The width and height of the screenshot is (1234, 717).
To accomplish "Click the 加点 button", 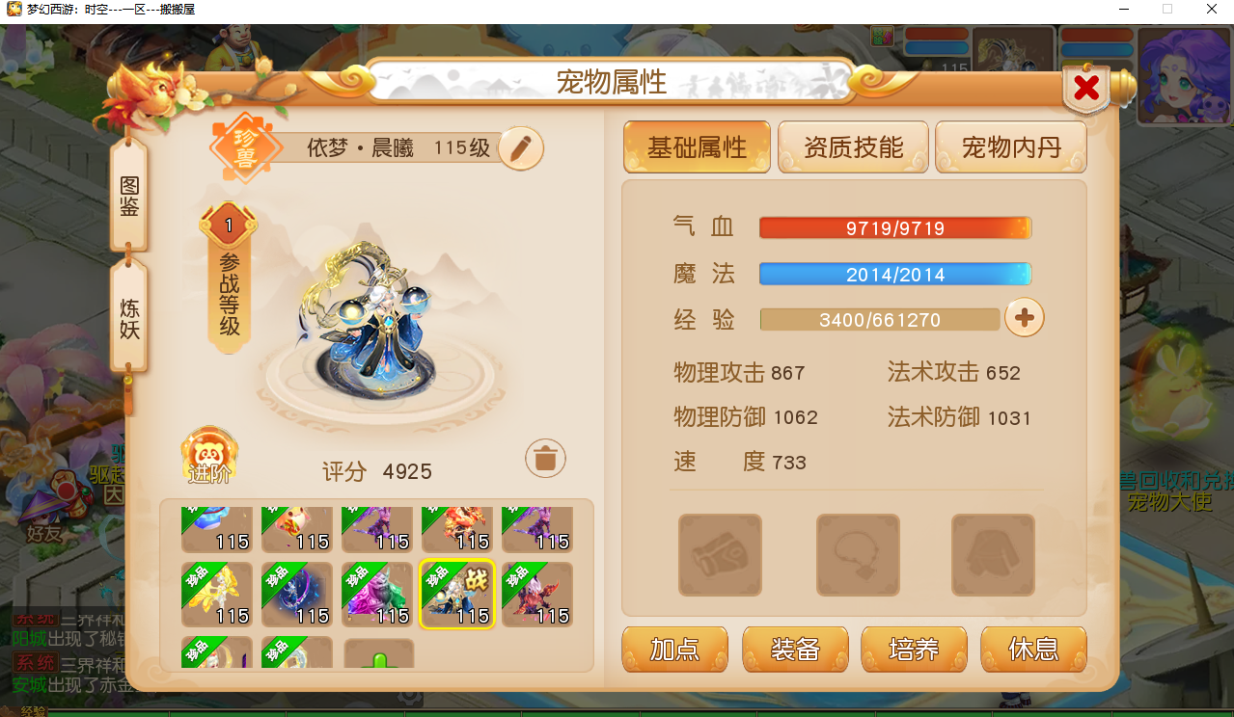I will click(x=674, y=650).
